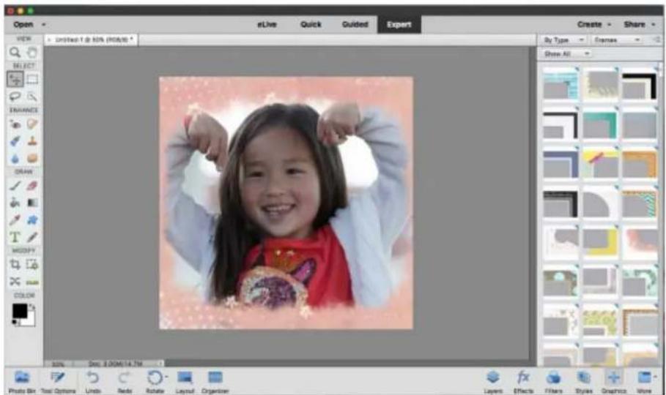Toggle the Graphics panel
This screenshot has width=666, height=395.
[614, 382]
